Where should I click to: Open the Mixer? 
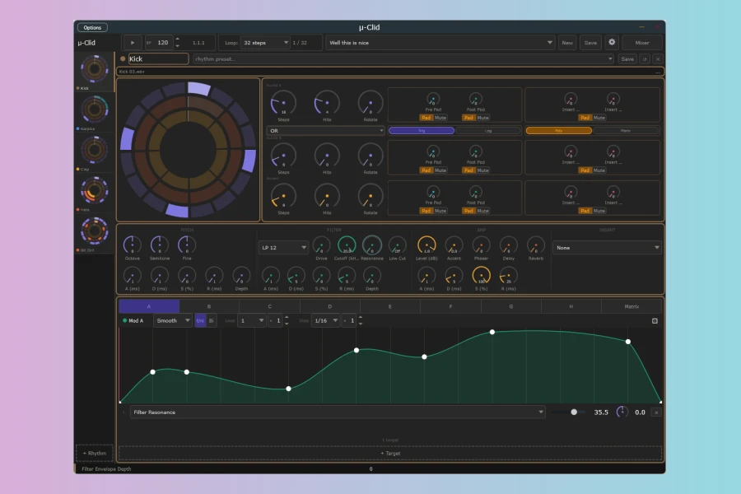click(641, 43)
